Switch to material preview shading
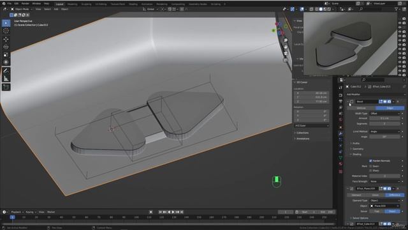 pyautogui.click(x=325, y=9)
